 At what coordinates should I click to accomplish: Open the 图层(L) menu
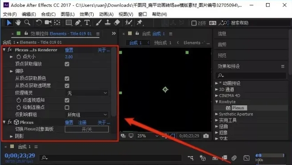68,14
